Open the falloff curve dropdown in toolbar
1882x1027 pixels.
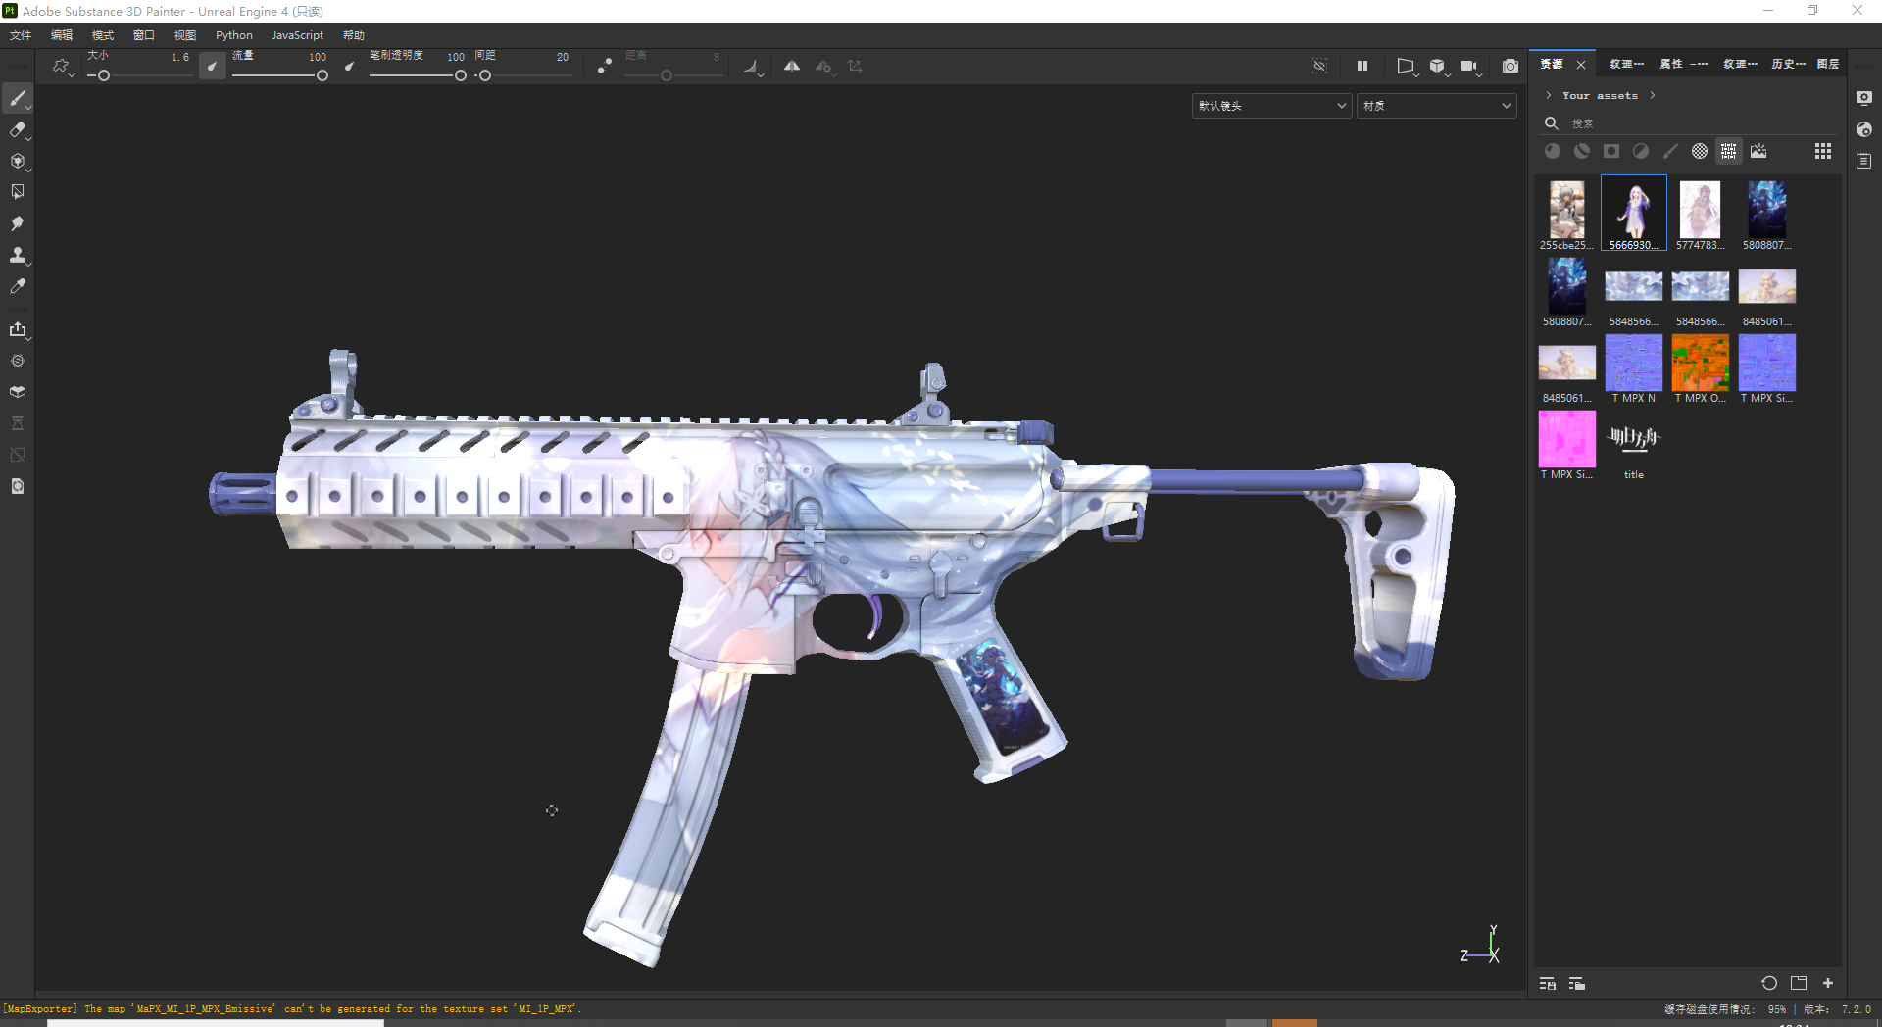[x=753, y=67]
